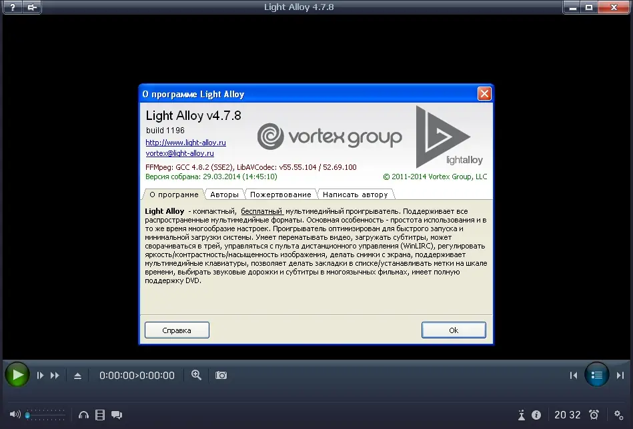Click the Версия собрана date line

pyautogui.click(x=211, y=177)
